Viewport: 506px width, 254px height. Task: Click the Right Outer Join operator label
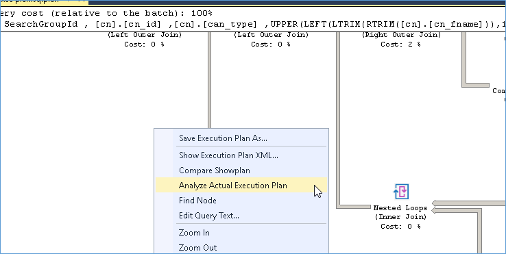tap(401, 35)
